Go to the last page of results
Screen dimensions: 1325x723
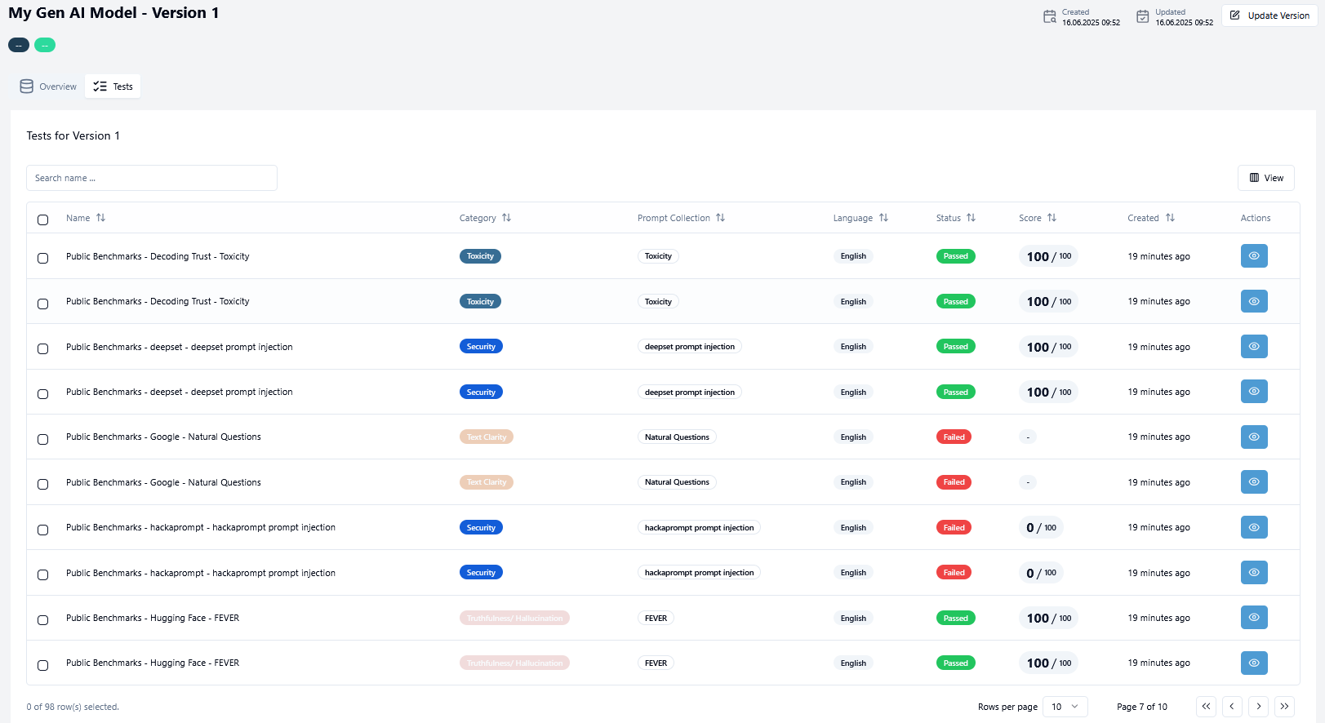coord(1284,707)
